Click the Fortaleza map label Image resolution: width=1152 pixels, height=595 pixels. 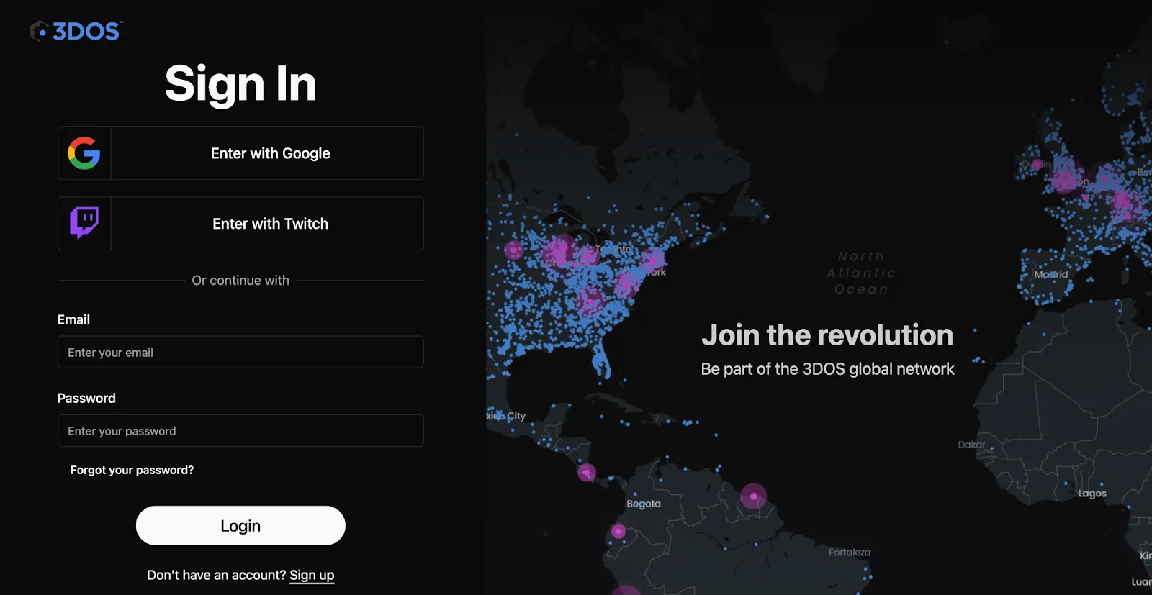[x=850, y=553]
